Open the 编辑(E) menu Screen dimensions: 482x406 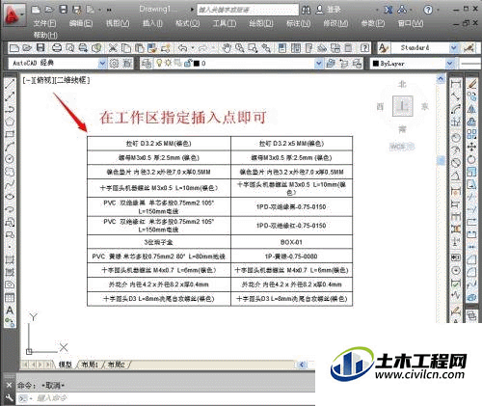point(81,23)
